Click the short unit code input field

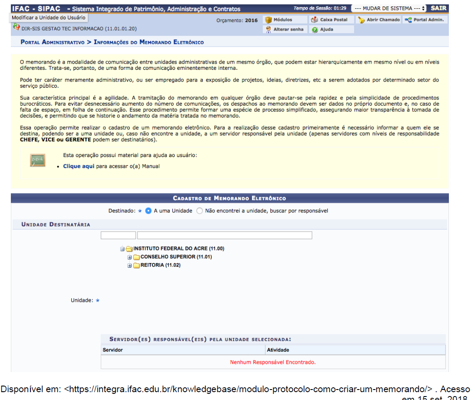tap(118, 236)
